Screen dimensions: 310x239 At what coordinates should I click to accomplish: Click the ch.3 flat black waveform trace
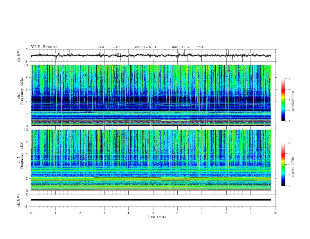151,200
